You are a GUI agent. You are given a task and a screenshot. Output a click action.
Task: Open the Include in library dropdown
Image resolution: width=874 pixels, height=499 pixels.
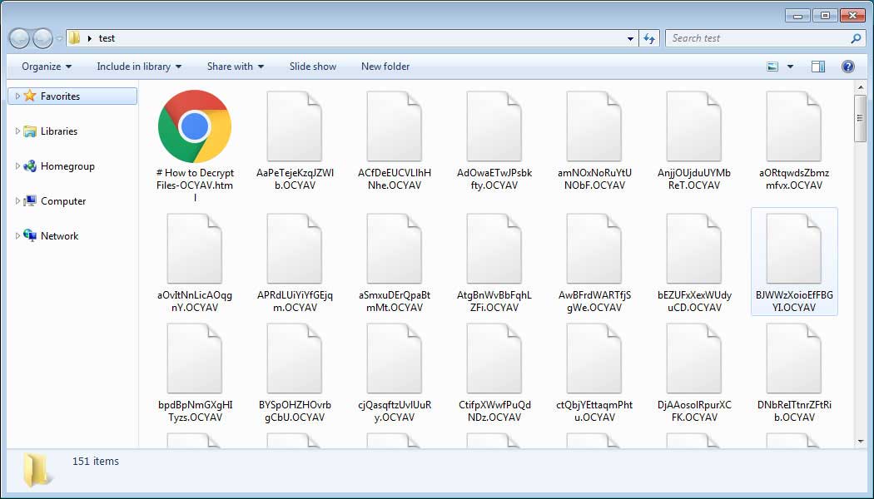139,67
